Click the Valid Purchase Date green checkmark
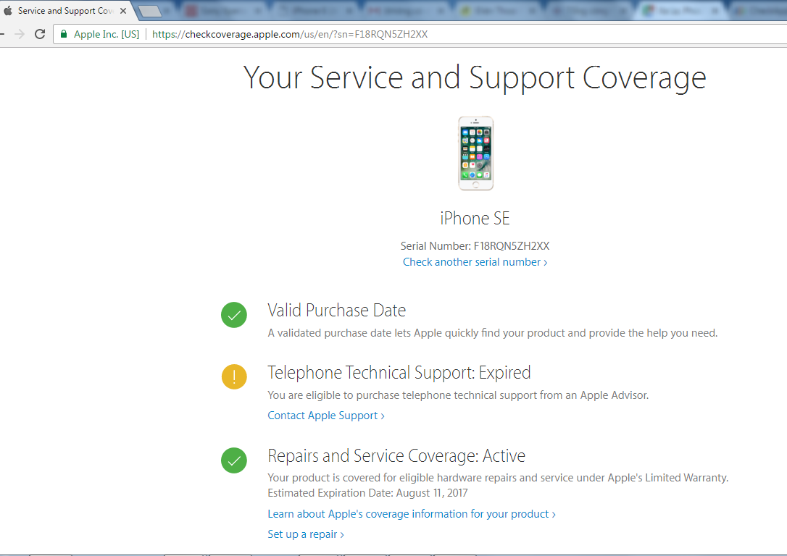 234,315
